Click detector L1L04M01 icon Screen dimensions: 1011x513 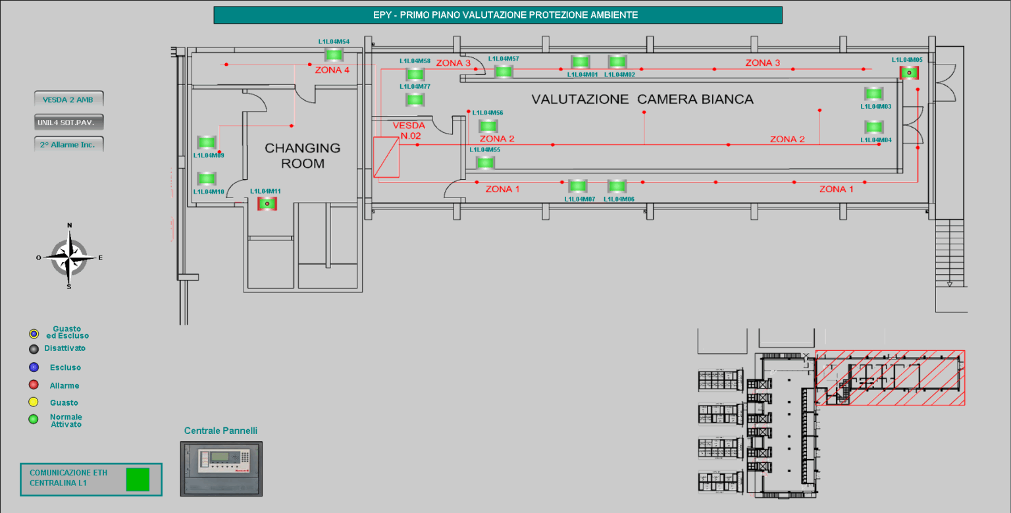[581, 62]
